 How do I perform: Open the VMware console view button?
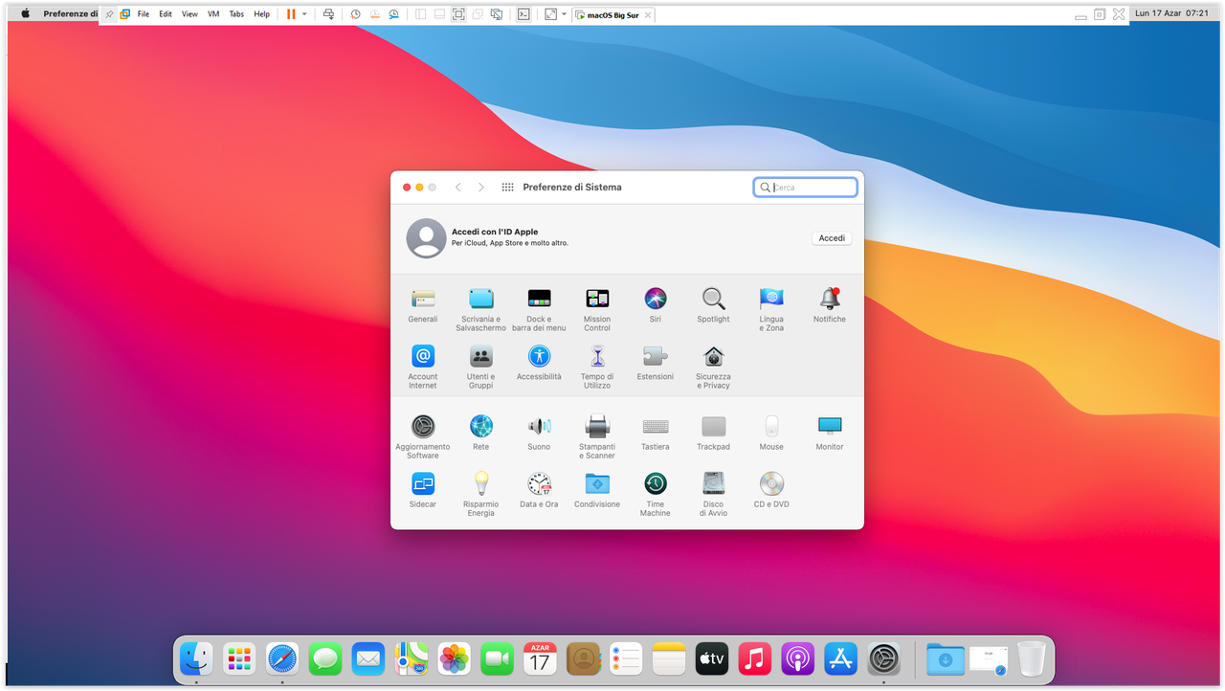pos(523,14)
